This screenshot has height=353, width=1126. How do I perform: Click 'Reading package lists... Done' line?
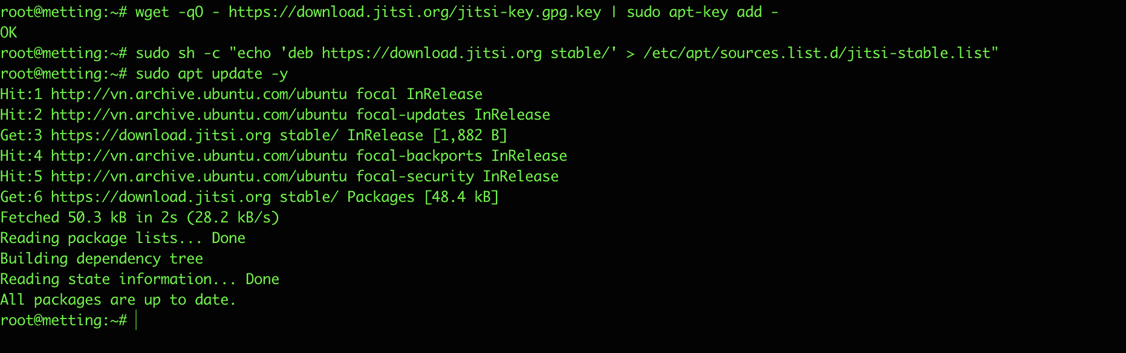(123, 238)
